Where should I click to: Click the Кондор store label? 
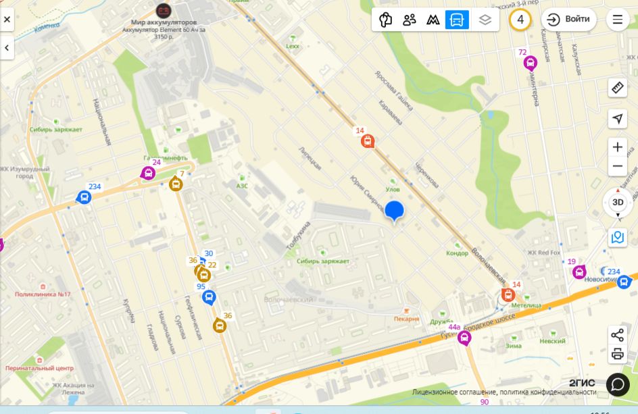[x=457, y=253]
